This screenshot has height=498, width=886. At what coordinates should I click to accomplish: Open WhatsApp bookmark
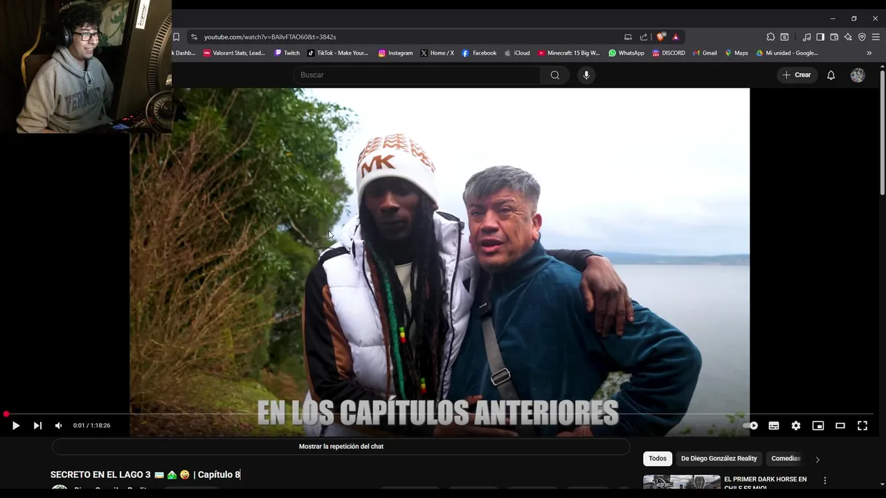(626, 53)
